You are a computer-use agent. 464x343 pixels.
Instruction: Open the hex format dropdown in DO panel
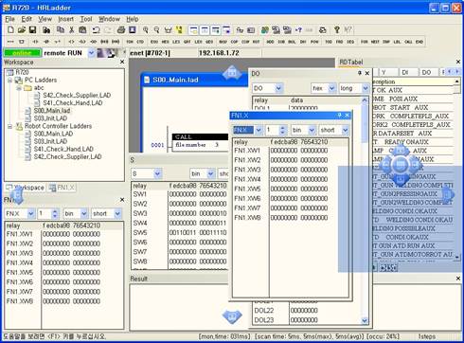point(331,88)
